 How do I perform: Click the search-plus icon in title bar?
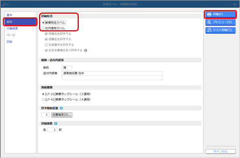pyautogui.click(x=5, y=4)
